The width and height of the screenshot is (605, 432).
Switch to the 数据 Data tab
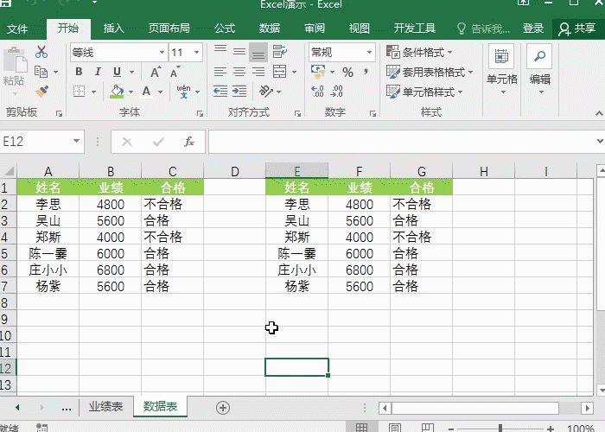coord(270,29)
